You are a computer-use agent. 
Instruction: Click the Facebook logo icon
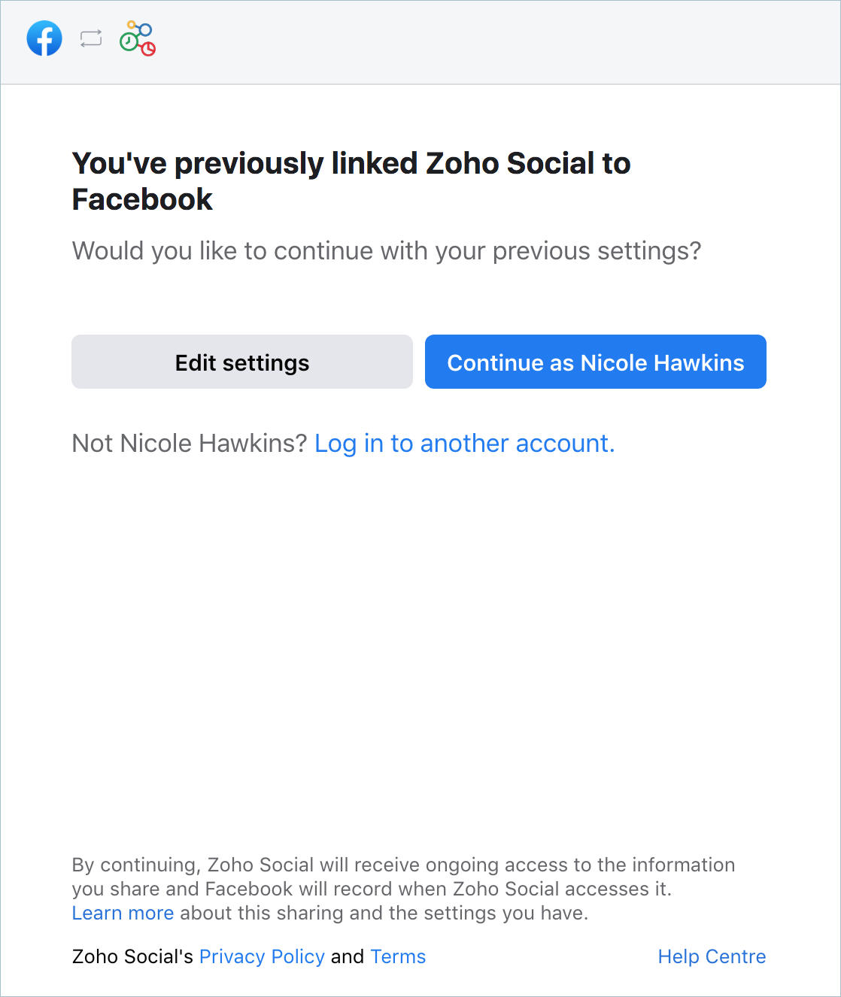pyautogui.click(x=44, y=38)
